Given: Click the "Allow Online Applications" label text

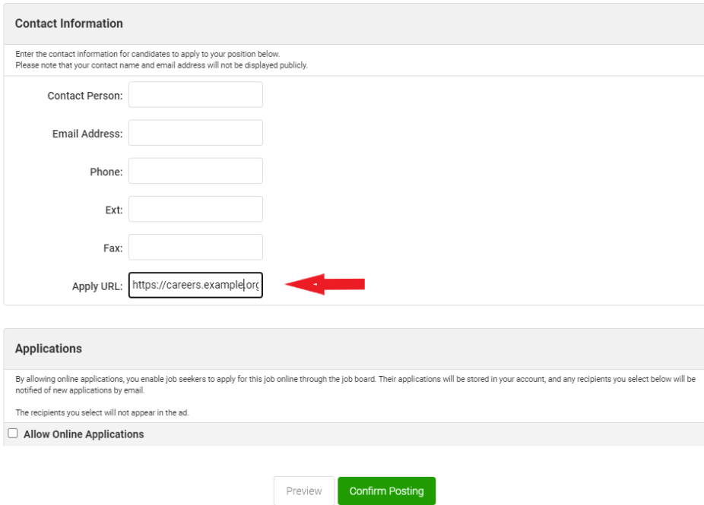Looking at the screenshot, I should click(84, 434).
